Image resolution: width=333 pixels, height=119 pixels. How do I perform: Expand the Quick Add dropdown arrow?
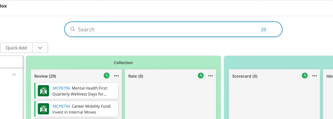click(40, 48)
